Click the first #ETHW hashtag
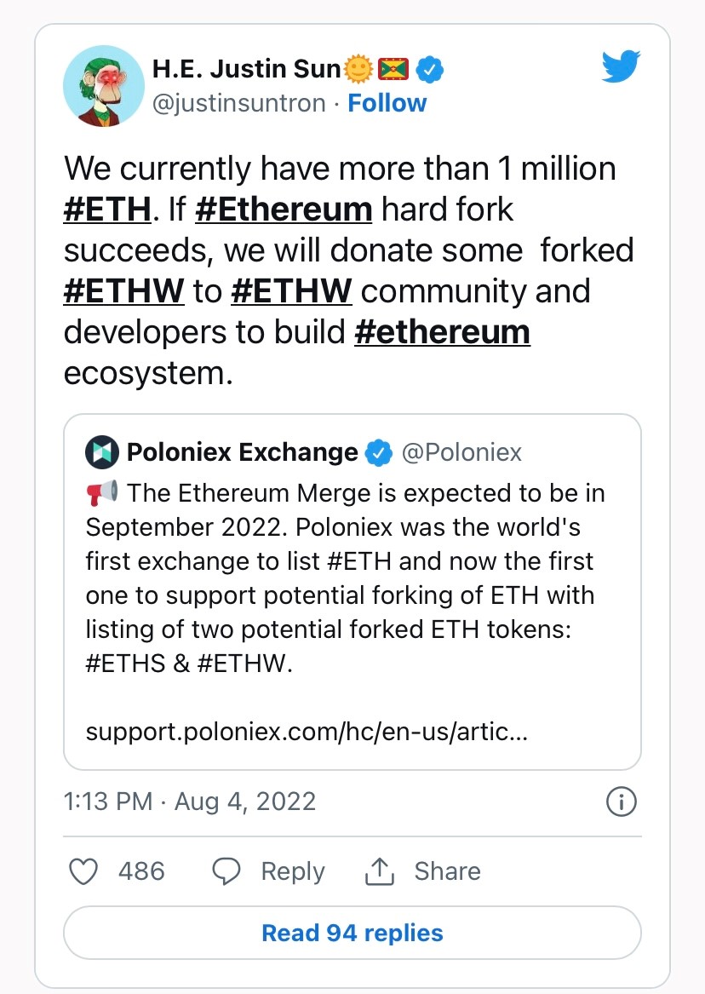 123,291
